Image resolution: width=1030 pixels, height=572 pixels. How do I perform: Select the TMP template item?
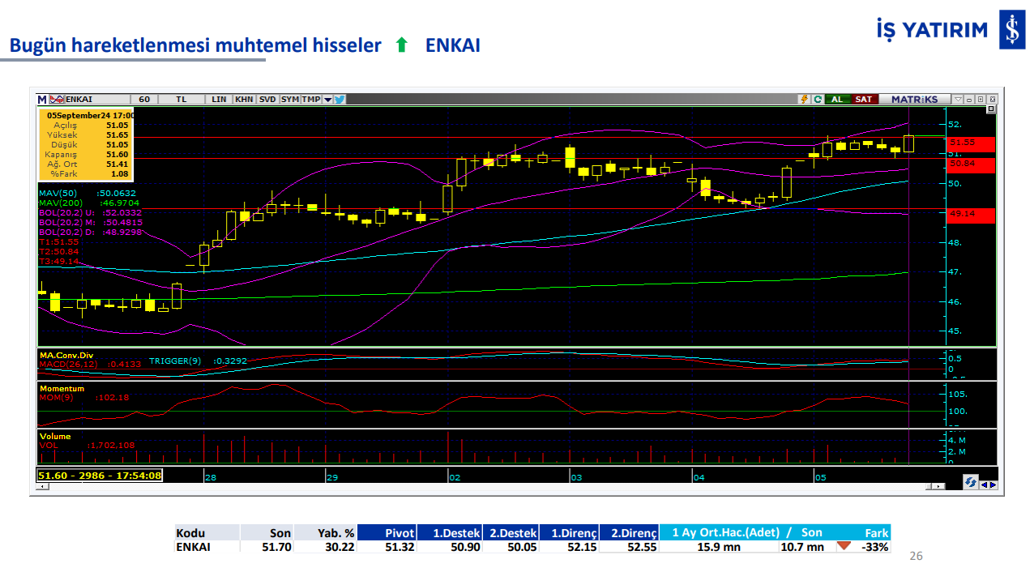pyautogui.click(x=311, y=99)
